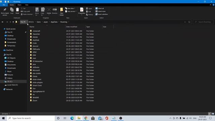This screenshot has height=121, width=215.
Task: Click This PC in address breadcrumb
Action: (x=23, y=22)
